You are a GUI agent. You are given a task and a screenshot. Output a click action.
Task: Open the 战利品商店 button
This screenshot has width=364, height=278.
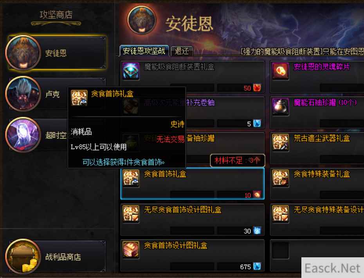pyautogui.click(x=56, y=257)
